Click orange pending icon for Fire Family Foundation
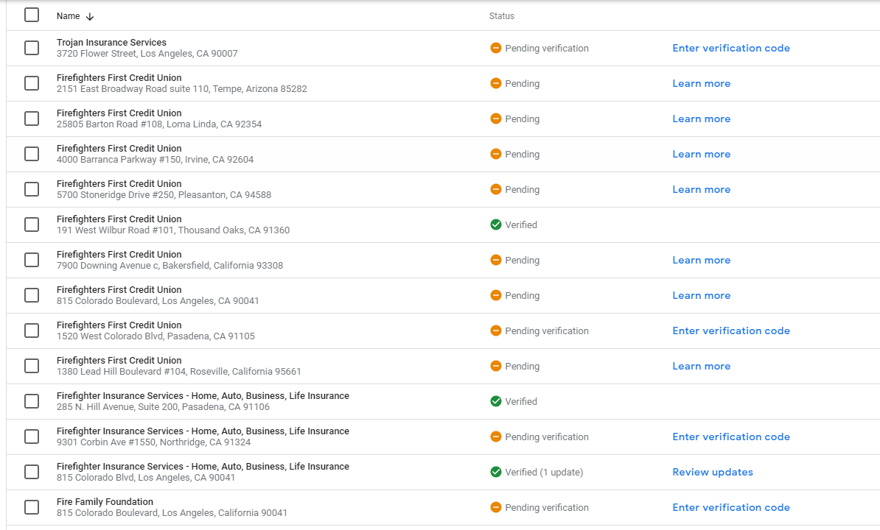Screen dimensions: 880x530 [495, 507]
